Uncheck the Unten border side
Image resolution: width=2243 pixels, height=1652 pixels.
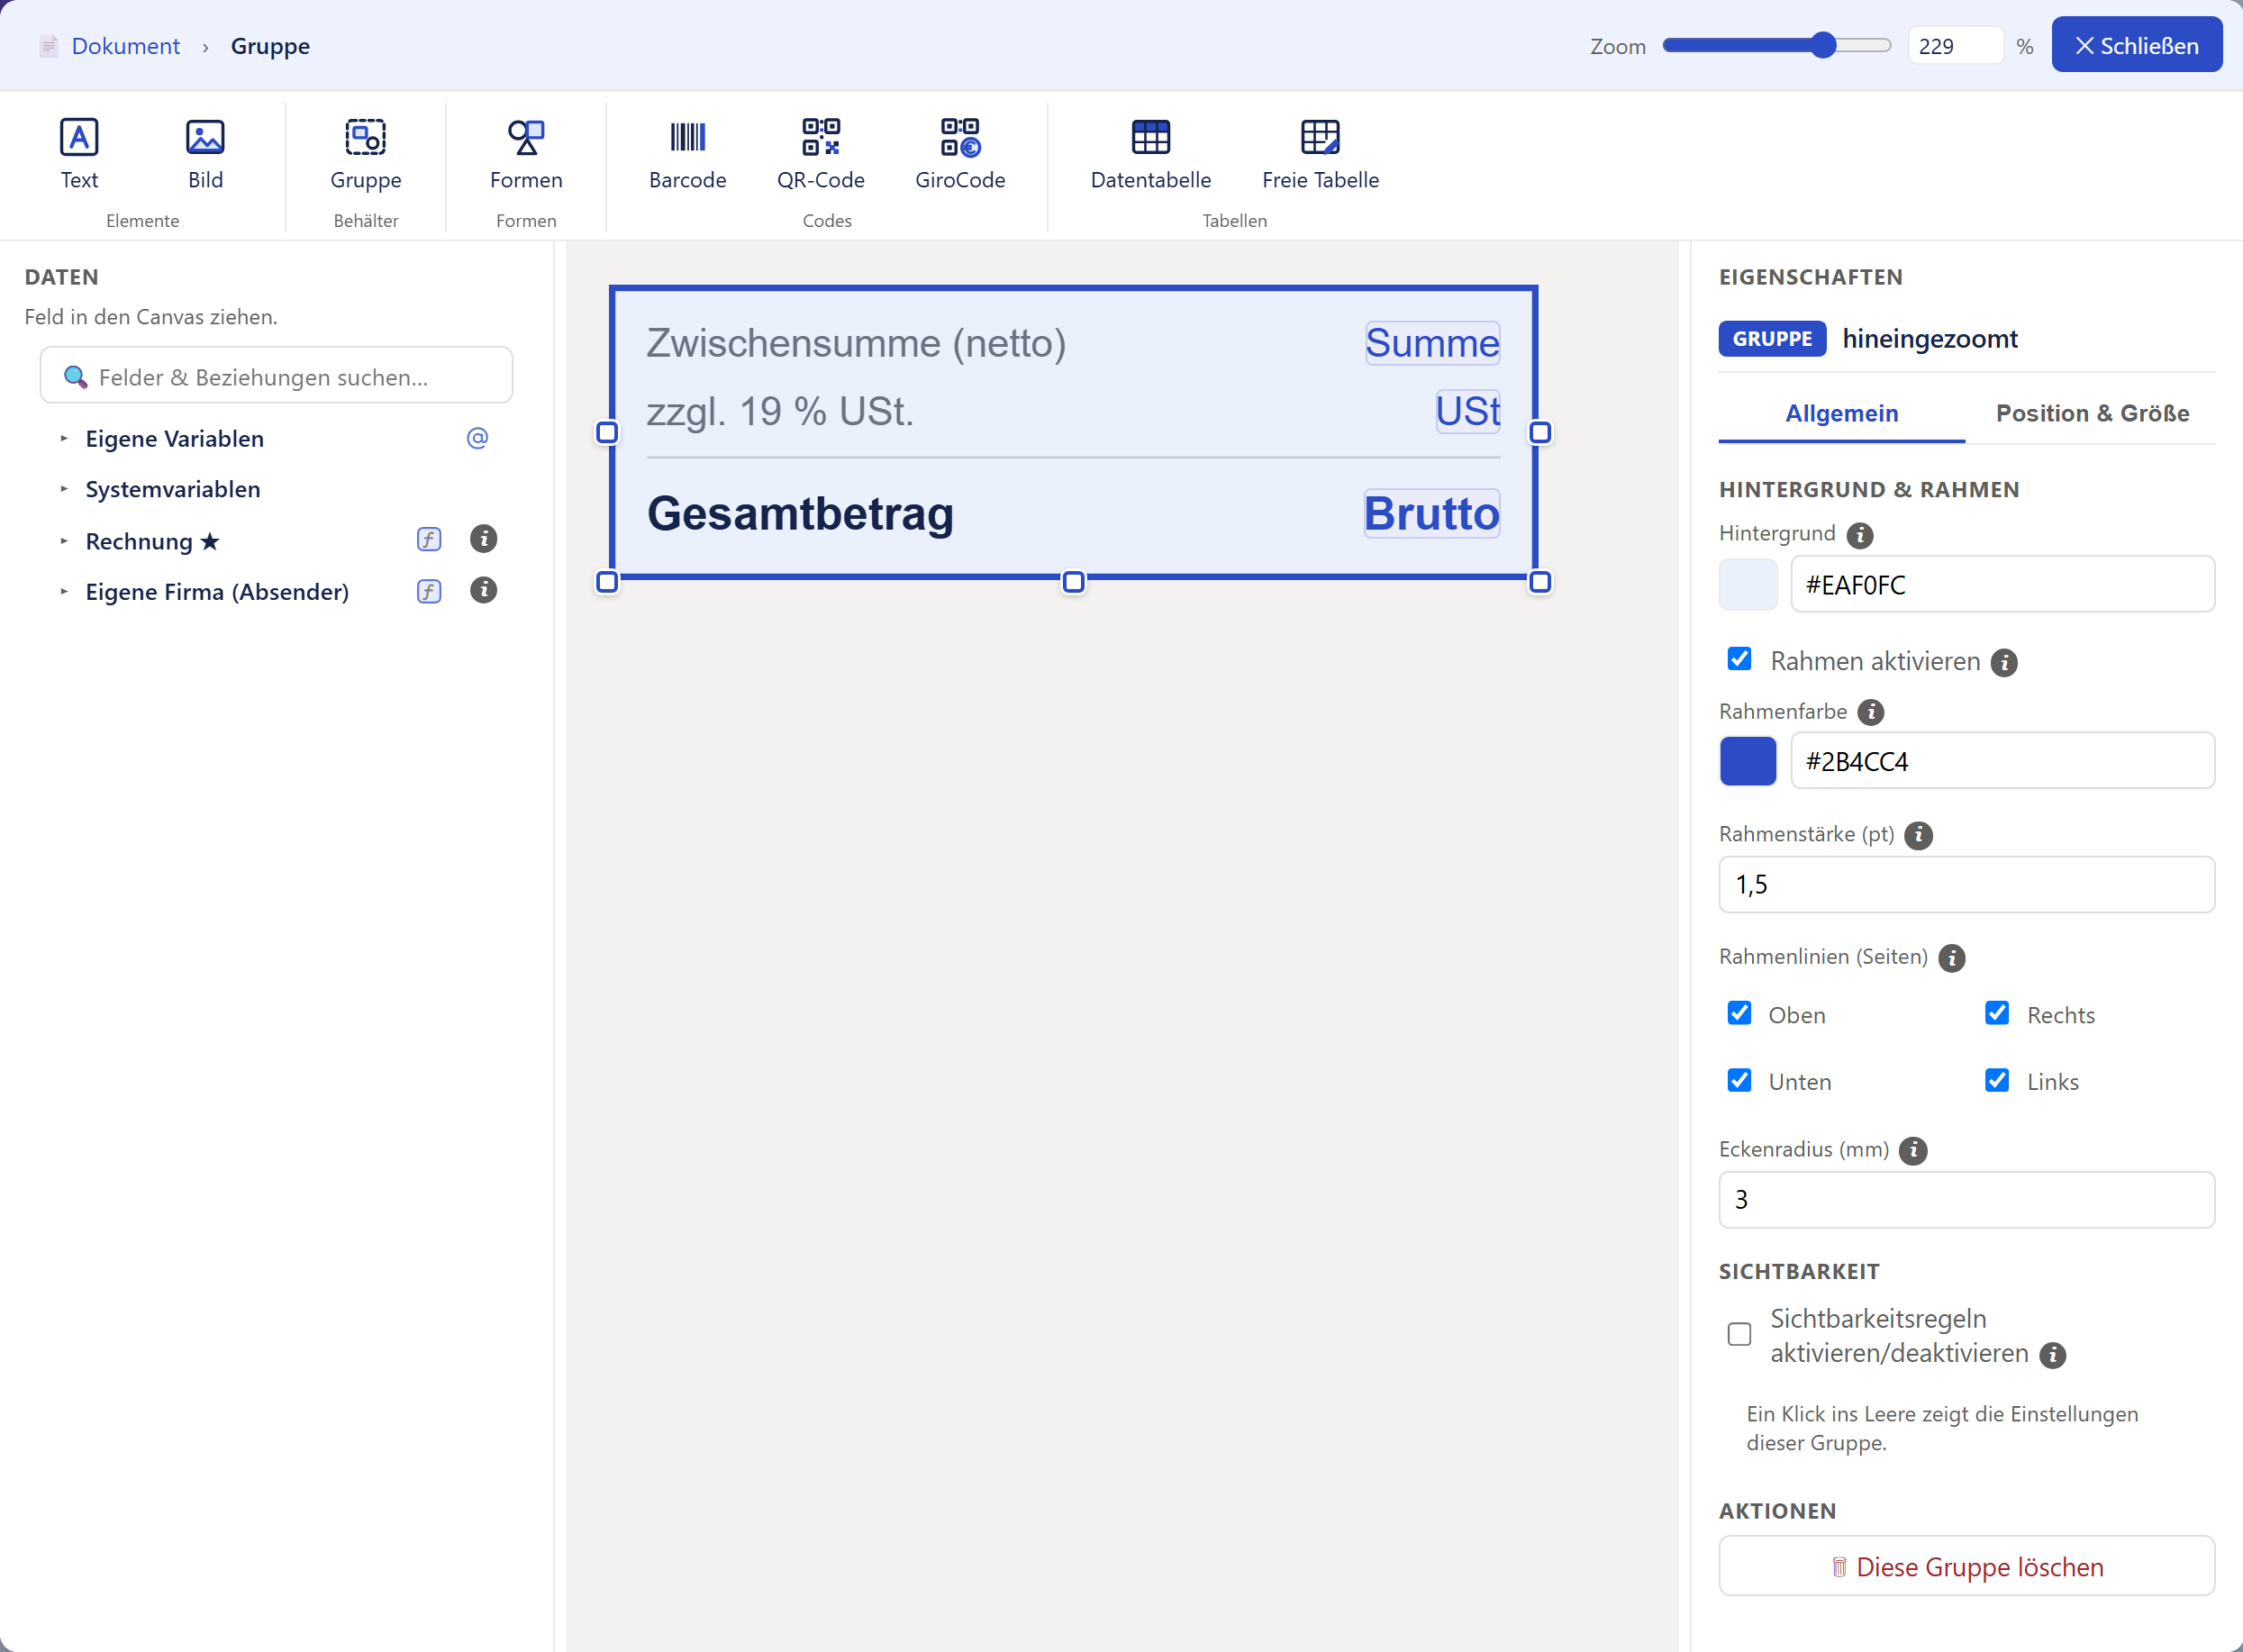click(x=1739, y=1080)
